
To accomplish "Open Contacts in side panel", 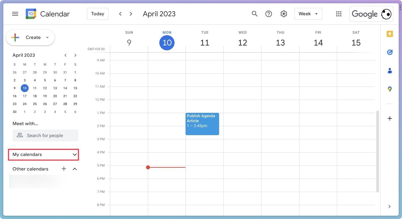I will [390, 71].
